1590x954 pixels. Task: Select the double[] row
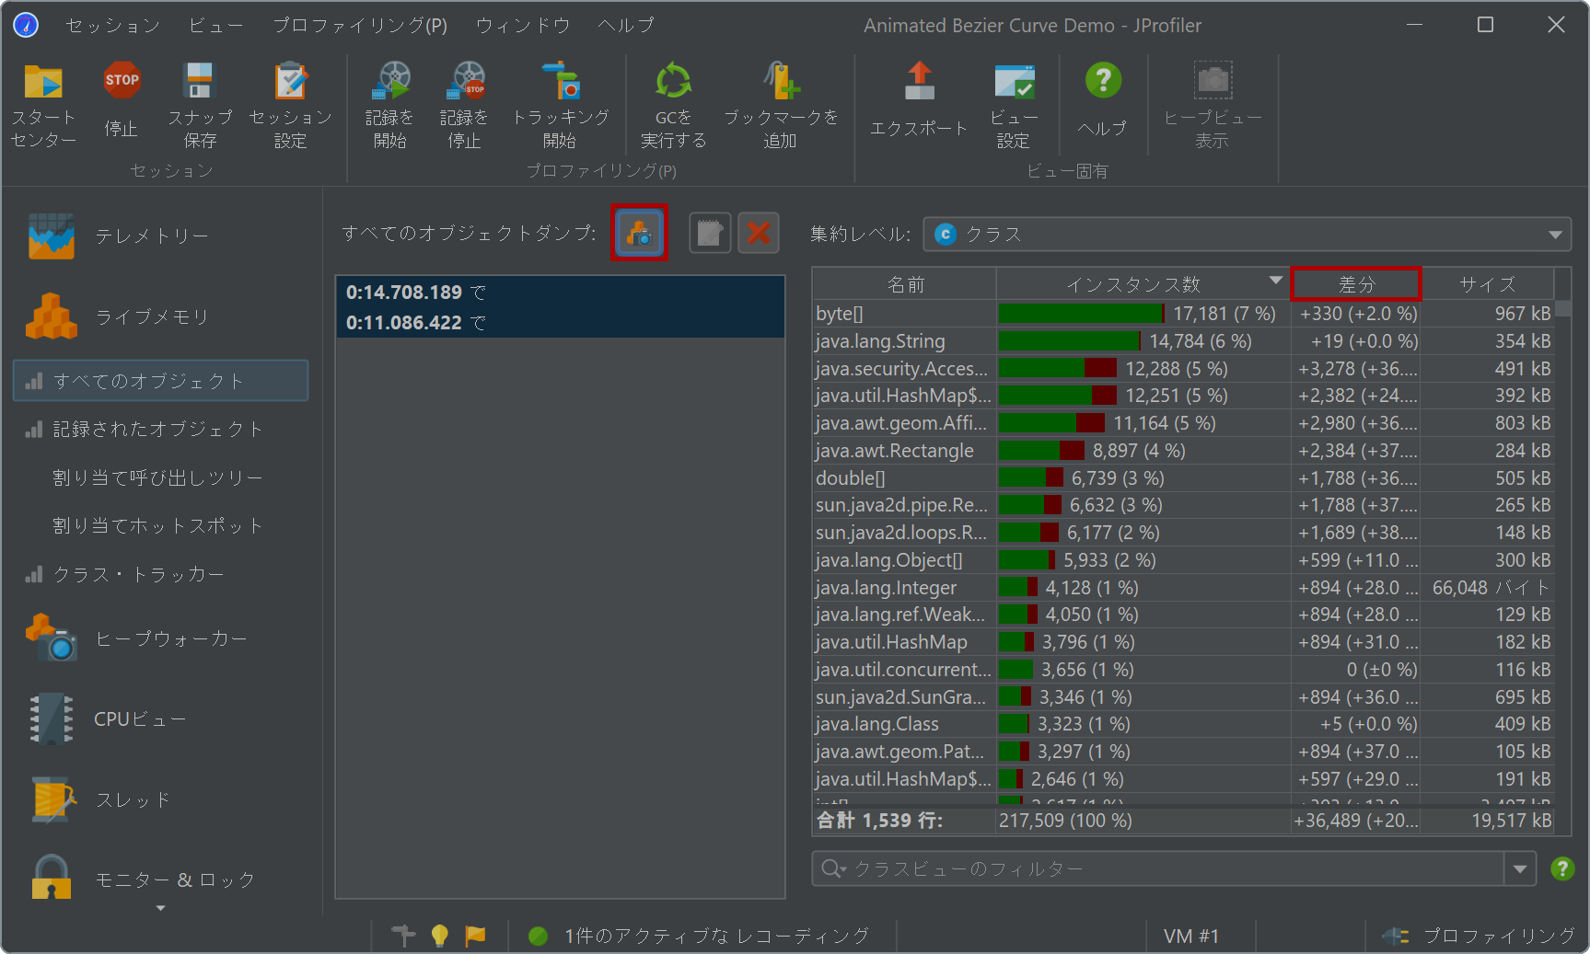1183,478
